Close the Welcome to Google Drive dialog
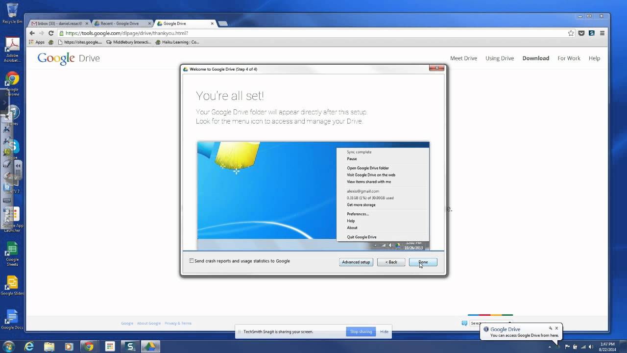Screen dimensions: 627x353 (436, 68)
